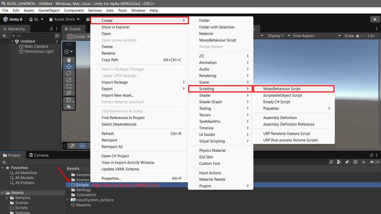
Task: Click the plus add button in Hierarchy panel
Action: 4,36
